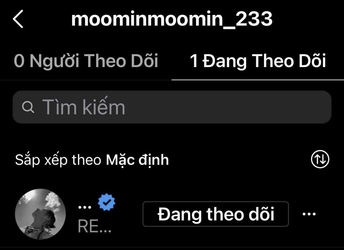
Task: Open the sort order arrows icon
Action: point(320,159)
